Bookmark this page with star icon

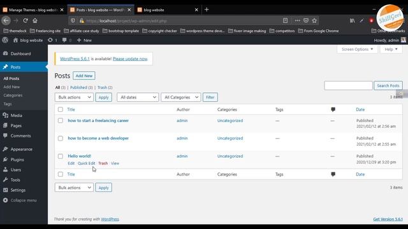pos(314,20)
